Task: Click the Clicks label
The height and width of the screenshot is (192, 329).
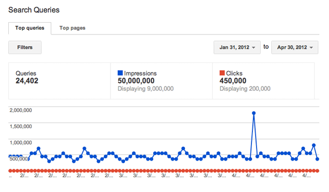Action: point(234,73)
